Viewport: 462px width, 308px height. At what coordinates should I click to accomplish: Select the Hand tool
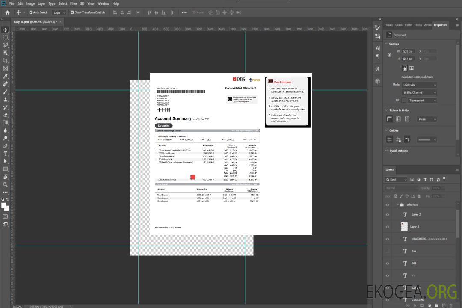click(5, 177)
